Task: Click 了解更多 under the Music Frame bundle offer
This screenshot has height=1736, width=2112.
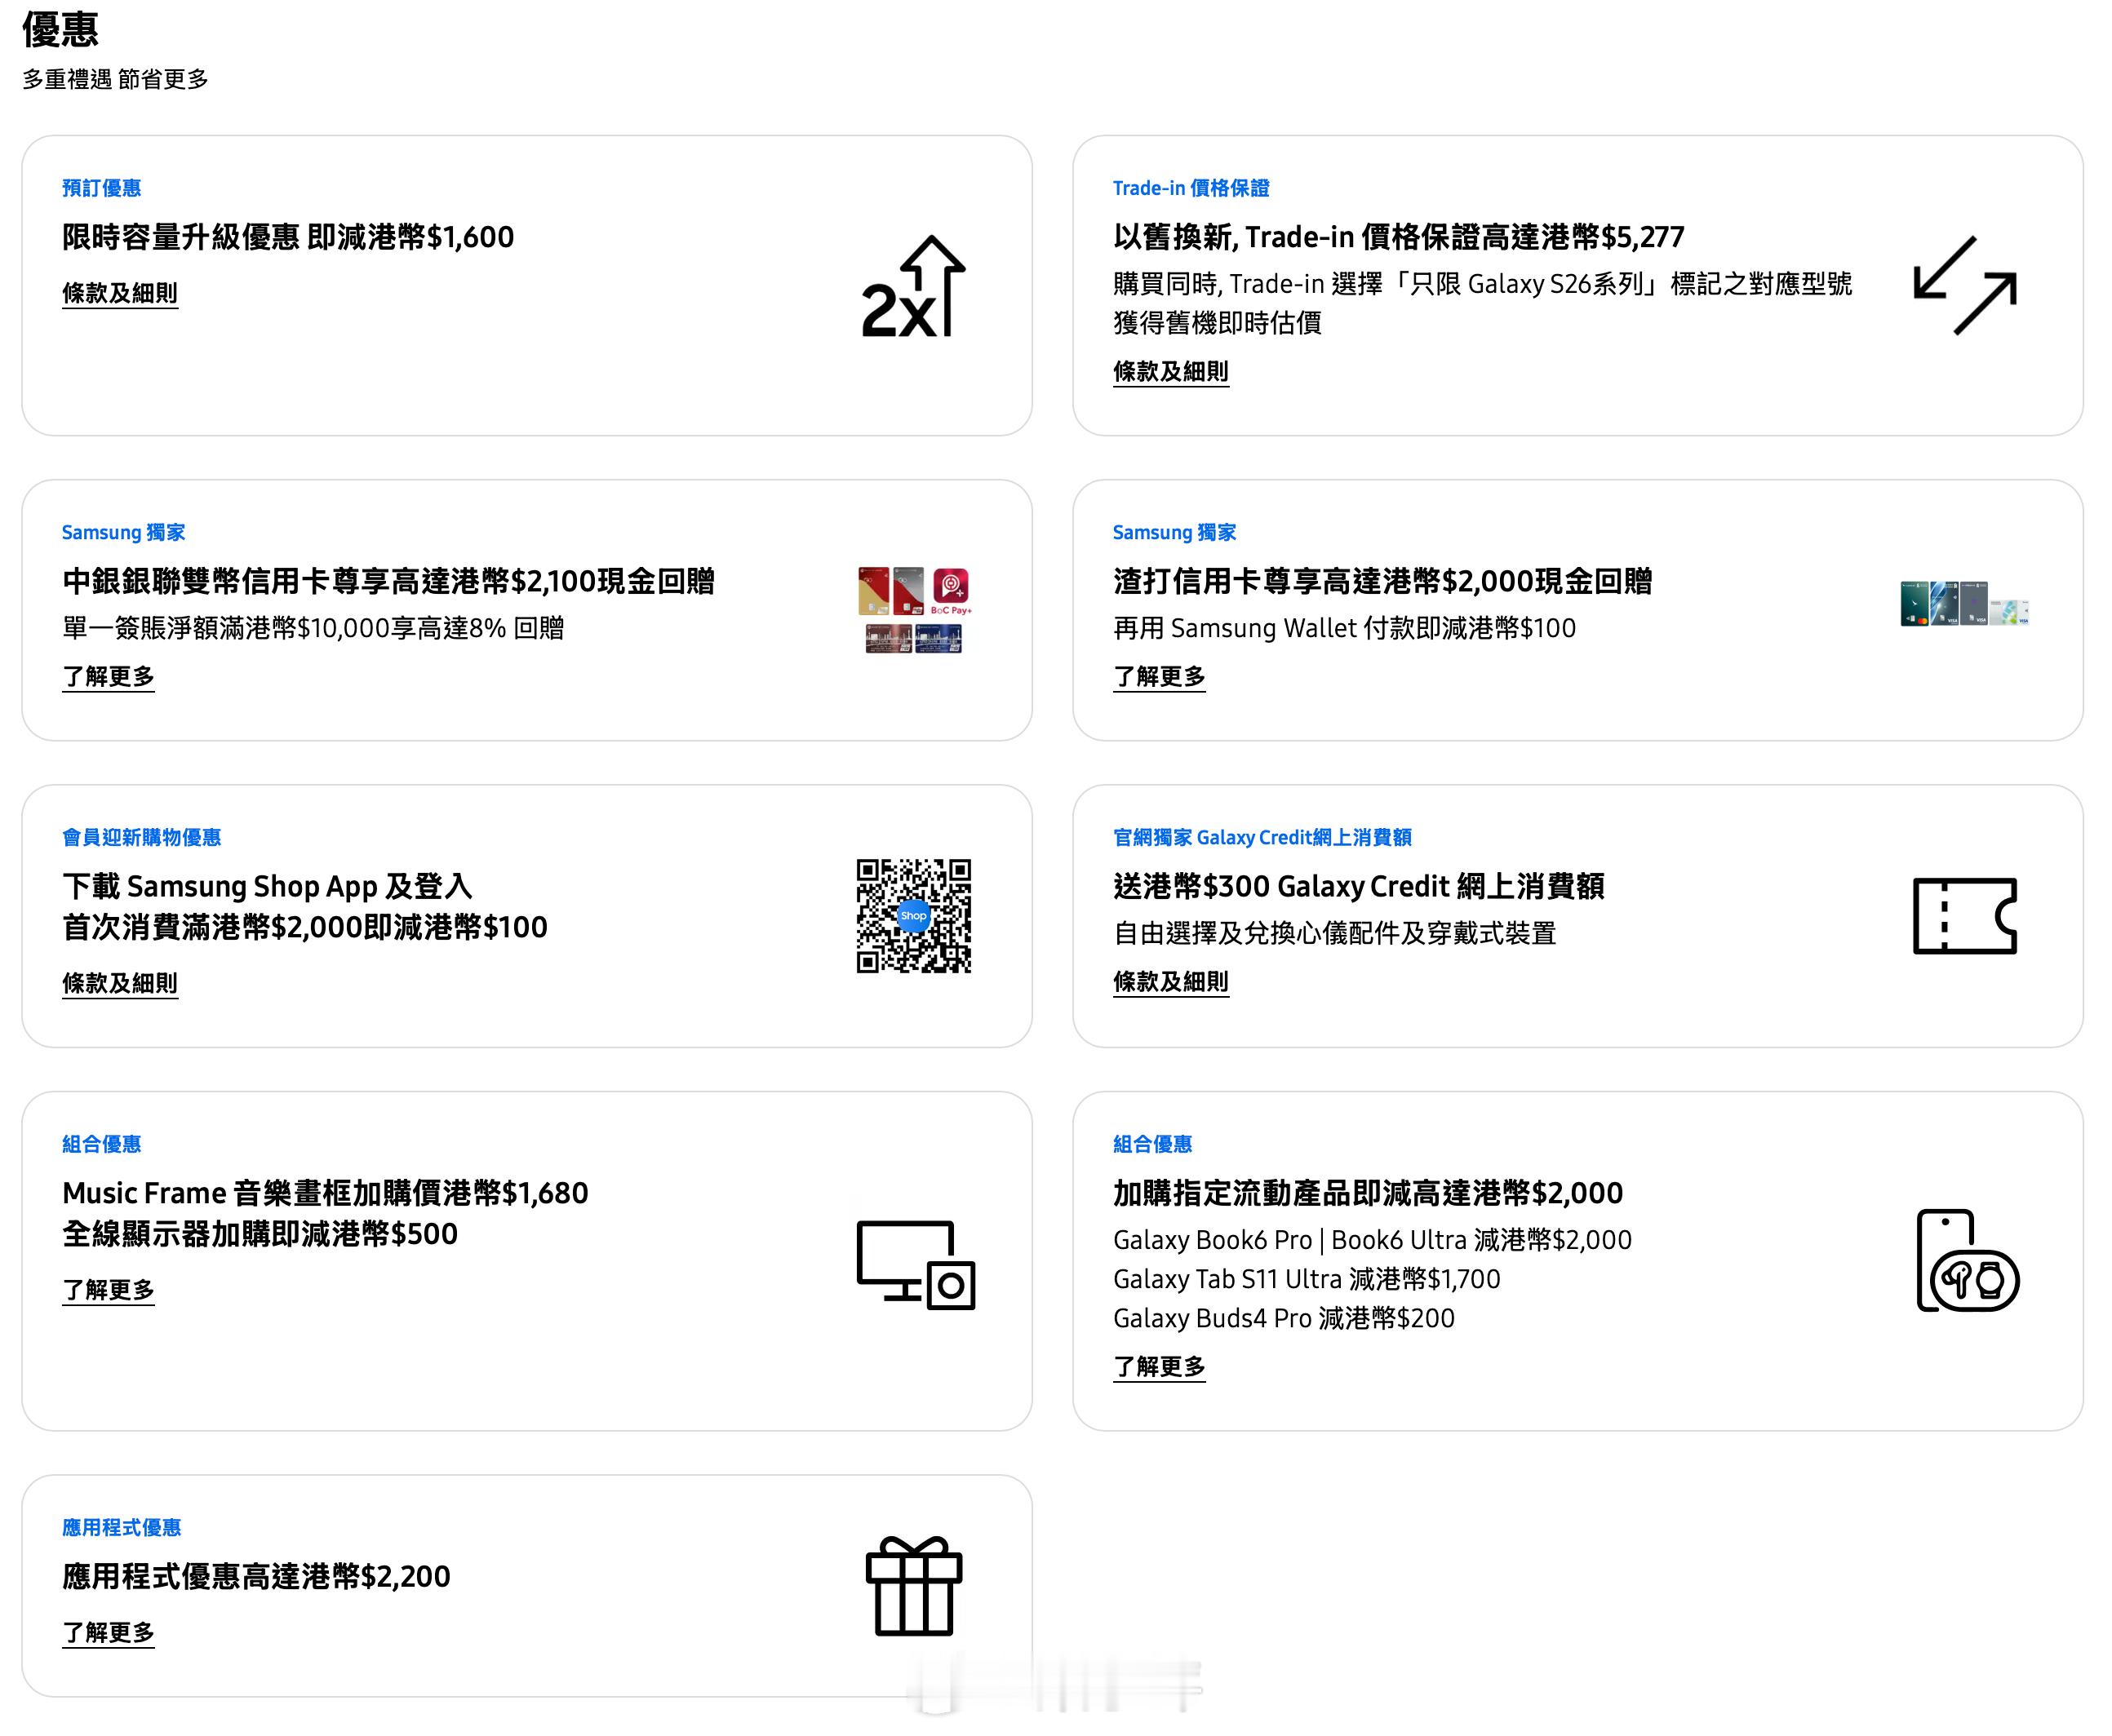Action: (108, 1290)
